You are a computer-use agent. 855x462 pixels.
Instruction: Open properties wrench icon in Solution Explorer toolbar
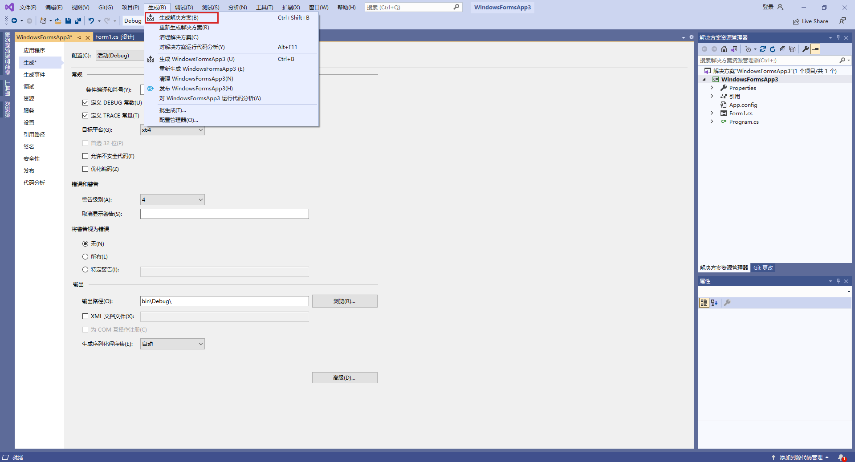[x=806, y=49]
